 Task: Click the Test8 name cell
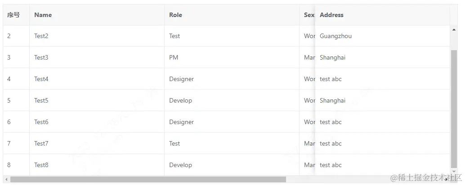[x=41, y=165]
